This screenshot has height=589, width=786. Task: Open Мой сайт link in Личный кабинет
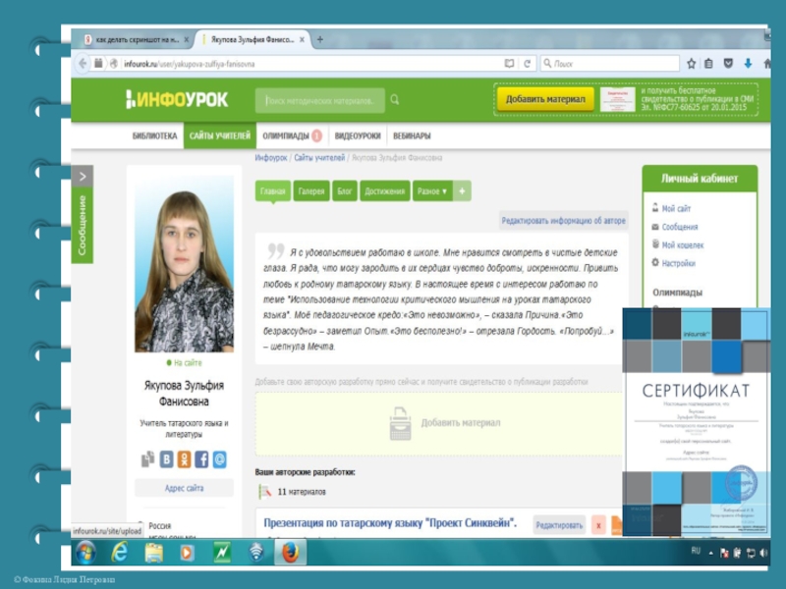pos(676,208)
